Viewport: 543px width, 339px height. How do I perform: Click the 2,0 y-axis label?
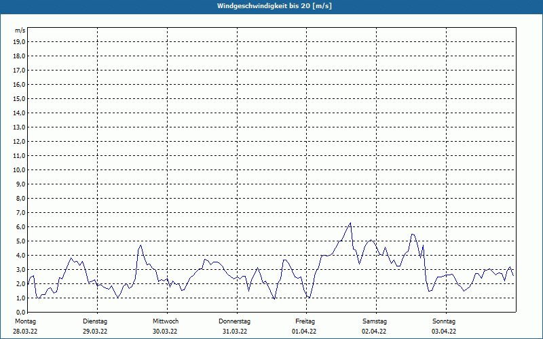pos(21,284)
